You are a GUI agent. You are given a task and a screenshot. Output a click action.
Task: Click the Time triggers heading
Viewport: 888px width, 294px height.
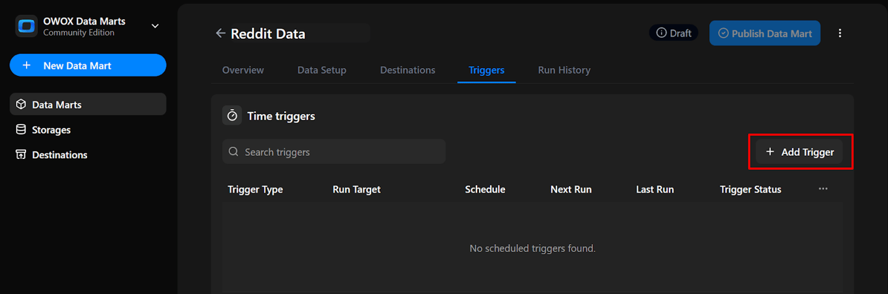tap(281, 116)
